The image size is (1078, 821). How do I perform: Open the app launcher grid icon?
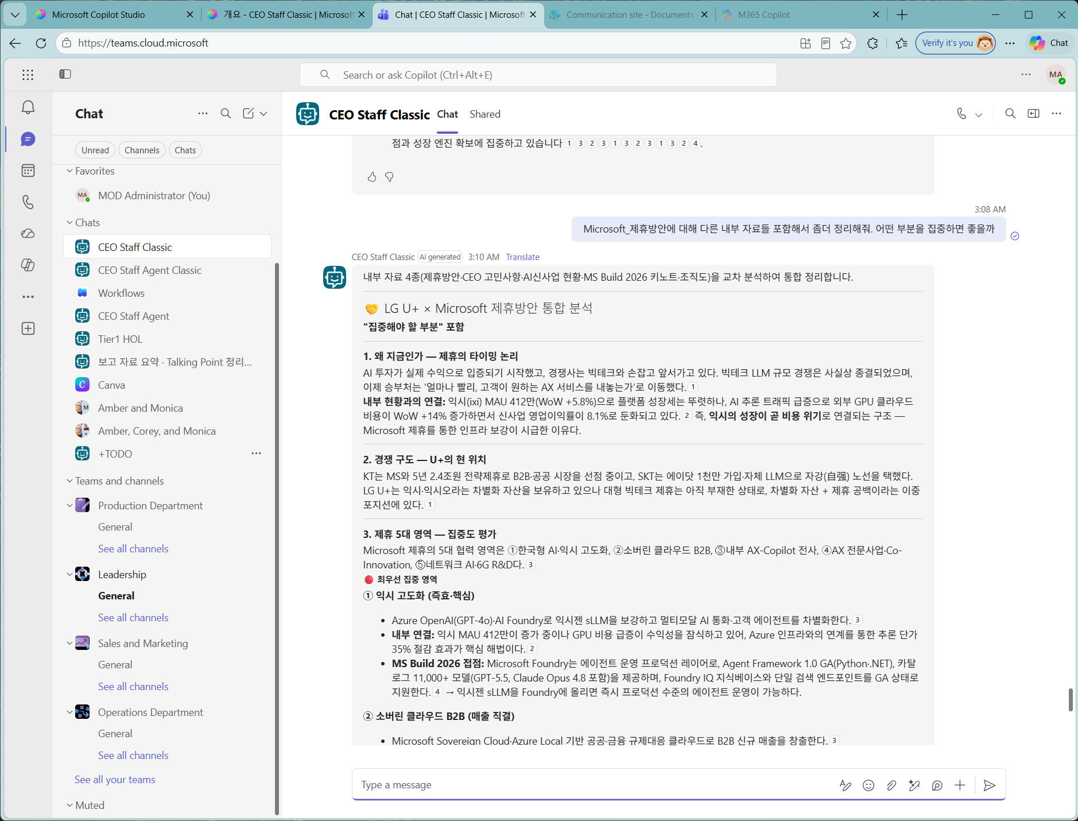tap(28, 75)
